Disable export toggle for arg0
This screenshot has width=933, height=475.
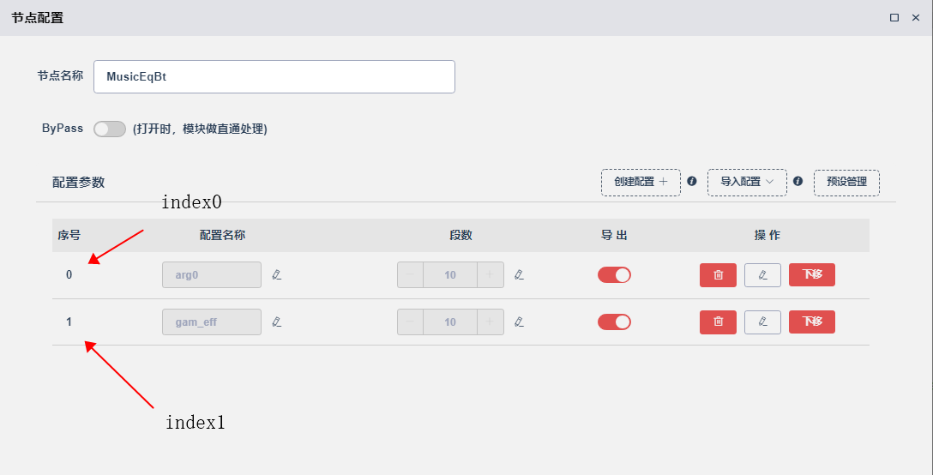pos(614,274)
